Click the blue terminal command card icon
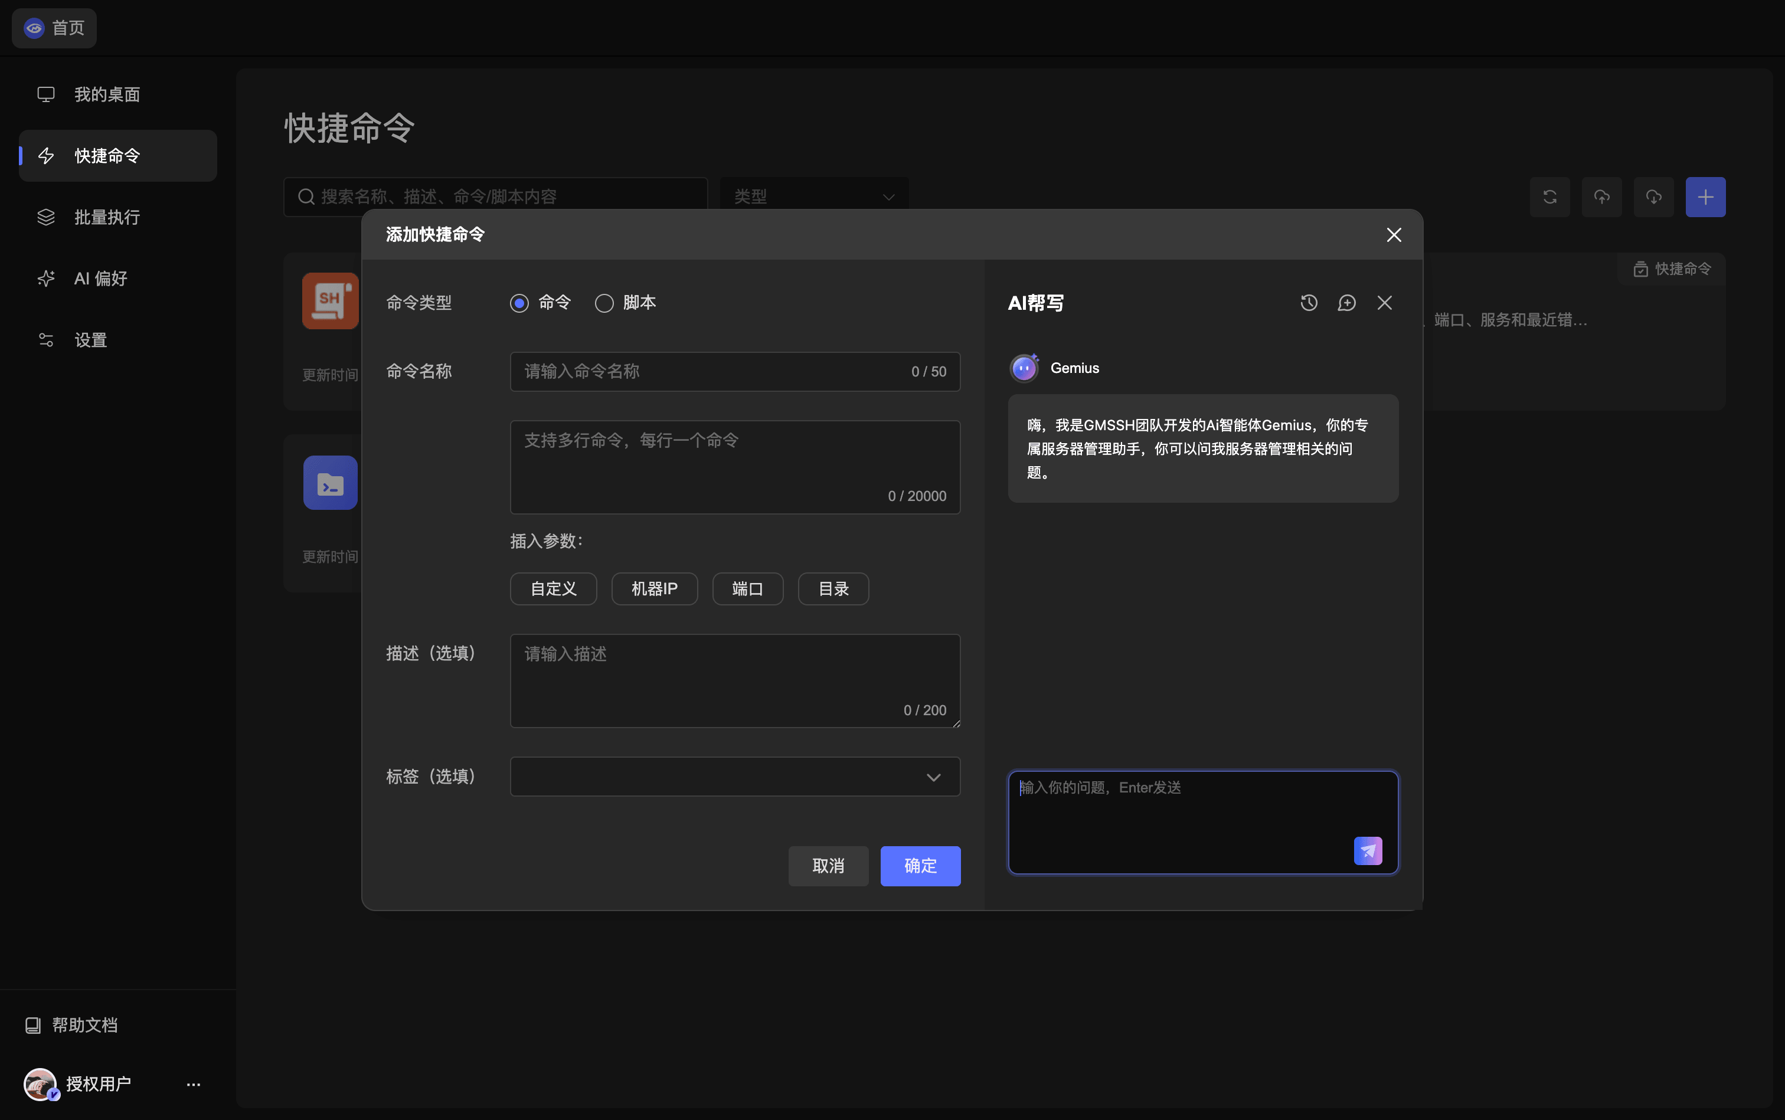Screen dimensions: 1785x1120 tap(331, 483)
